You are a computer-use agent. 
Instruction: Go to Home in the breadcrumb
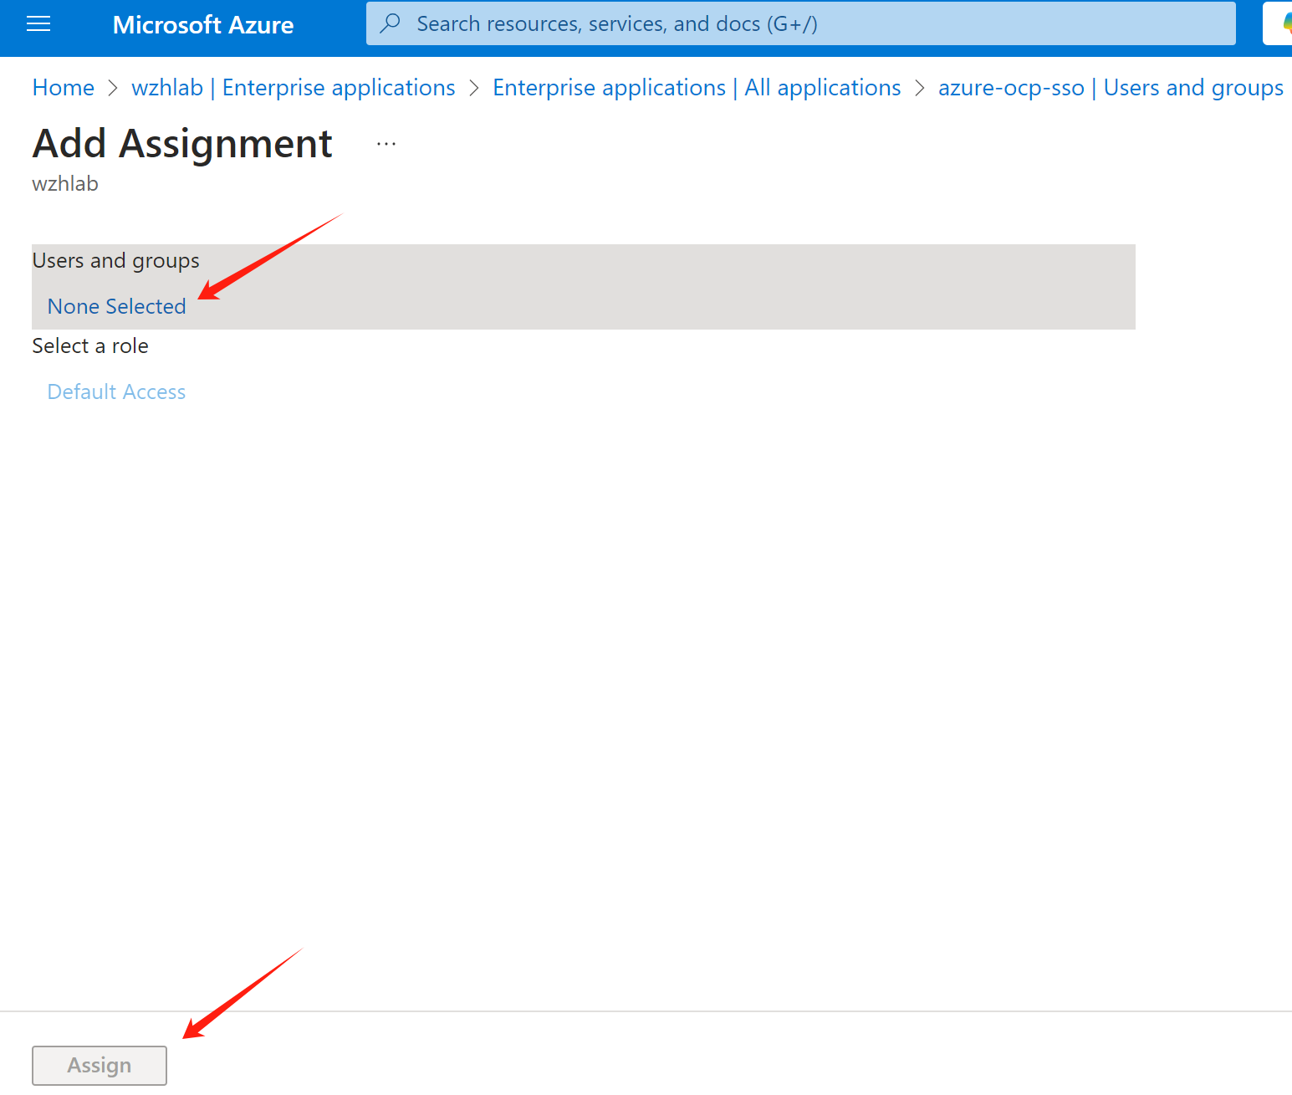[63, 88]
